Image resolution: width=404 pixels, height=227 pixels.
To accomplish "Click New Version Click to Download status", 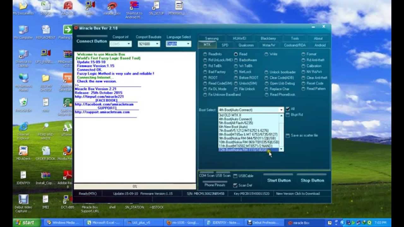I will coord(298,194).
